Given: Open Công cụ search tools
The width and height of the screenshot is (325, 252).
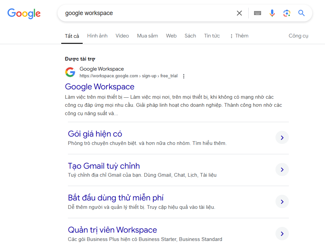Looking at the screenshot, I should 299,36.
